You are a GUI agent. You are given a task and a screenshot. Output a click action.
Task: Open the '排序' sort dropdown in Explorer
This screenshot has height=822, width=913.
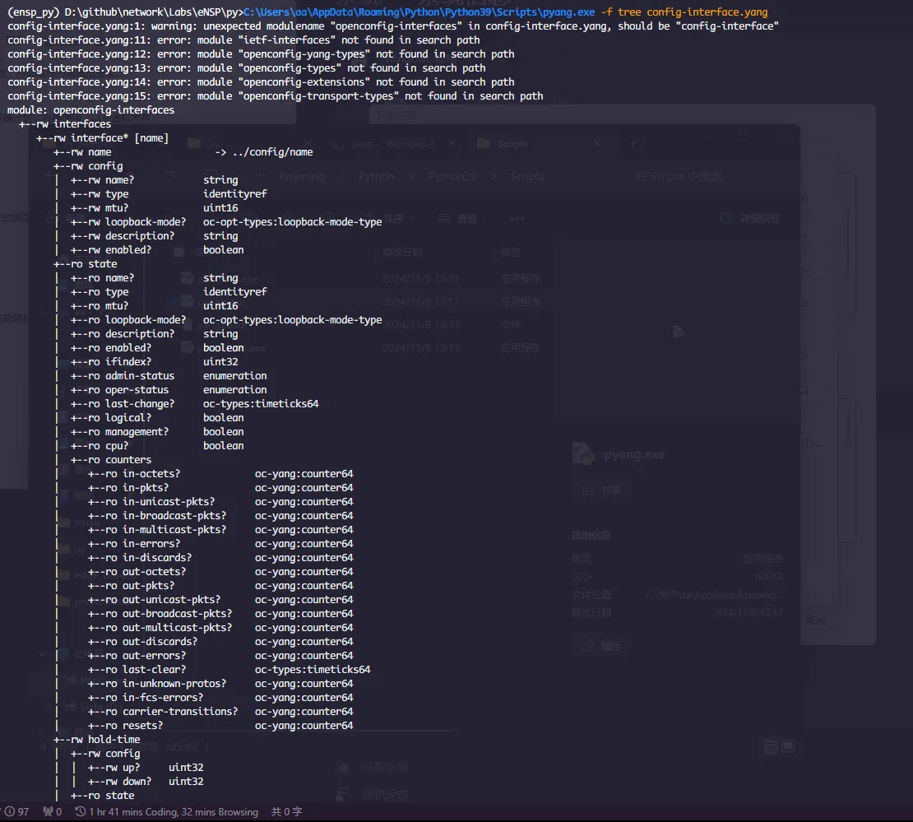[x=399, y=219]
